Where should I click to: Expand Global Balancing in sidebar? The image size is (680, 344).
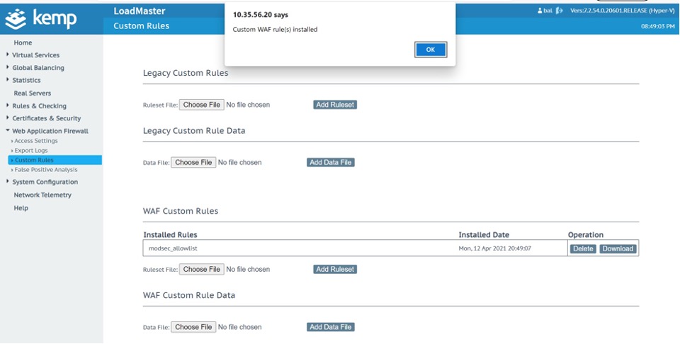(x=38, y=68)
